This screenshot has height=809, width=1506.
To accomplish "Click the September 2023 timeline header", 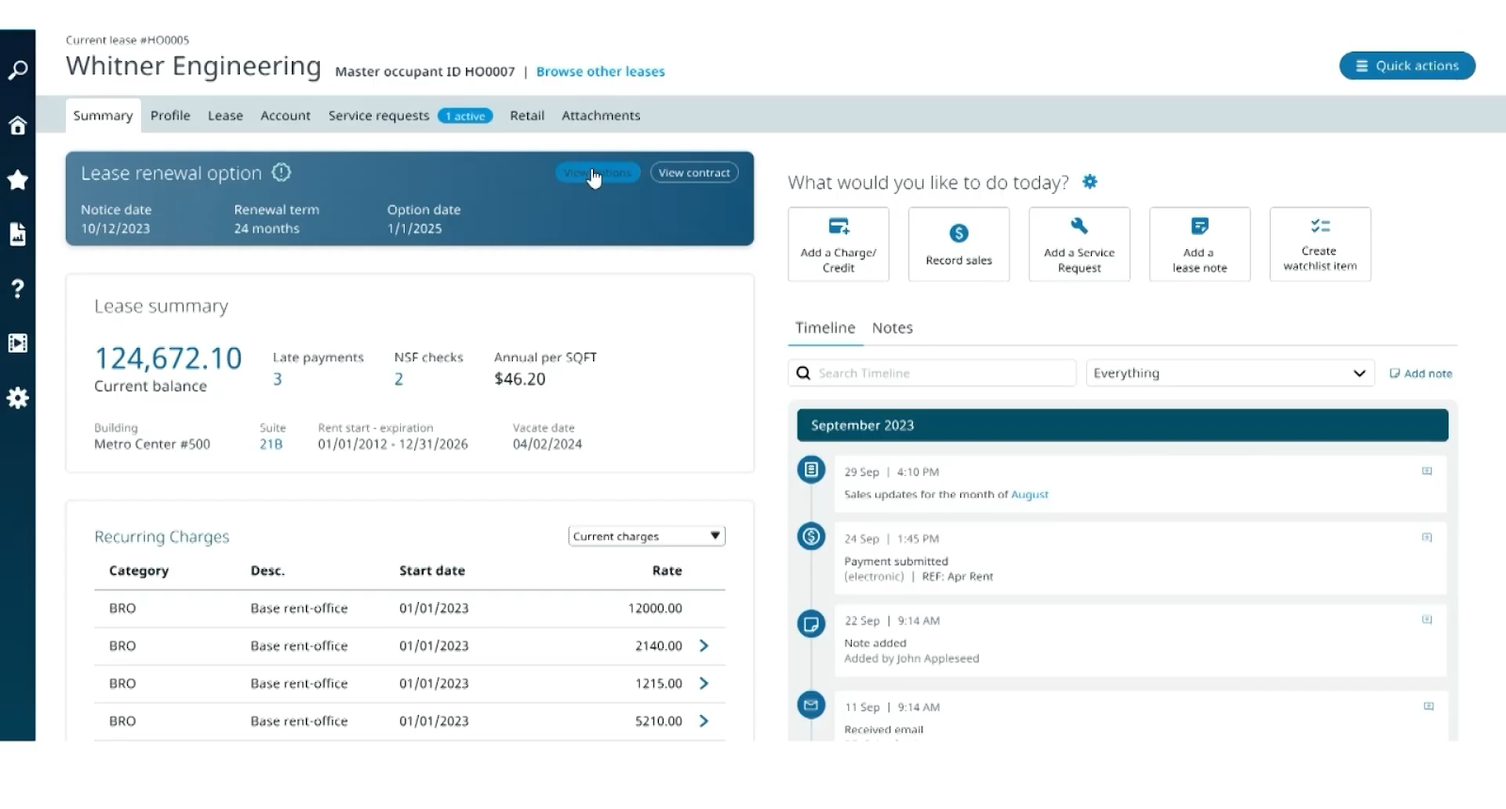I will click(1122, 425).
